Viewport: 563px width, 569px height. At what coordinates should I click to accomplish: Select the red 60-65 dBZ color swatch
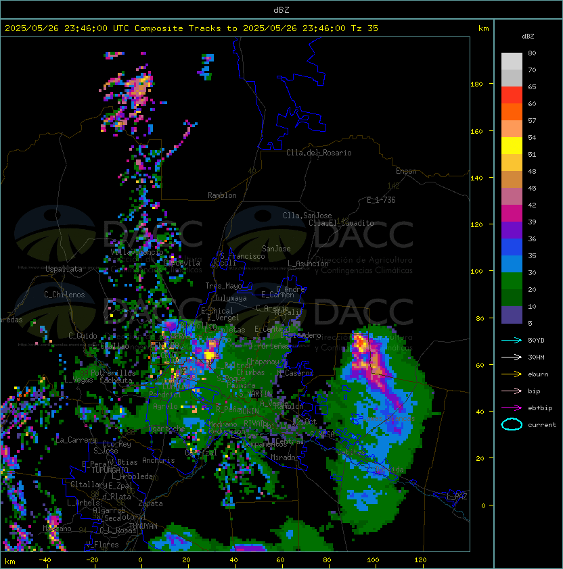tap(512, 95)
